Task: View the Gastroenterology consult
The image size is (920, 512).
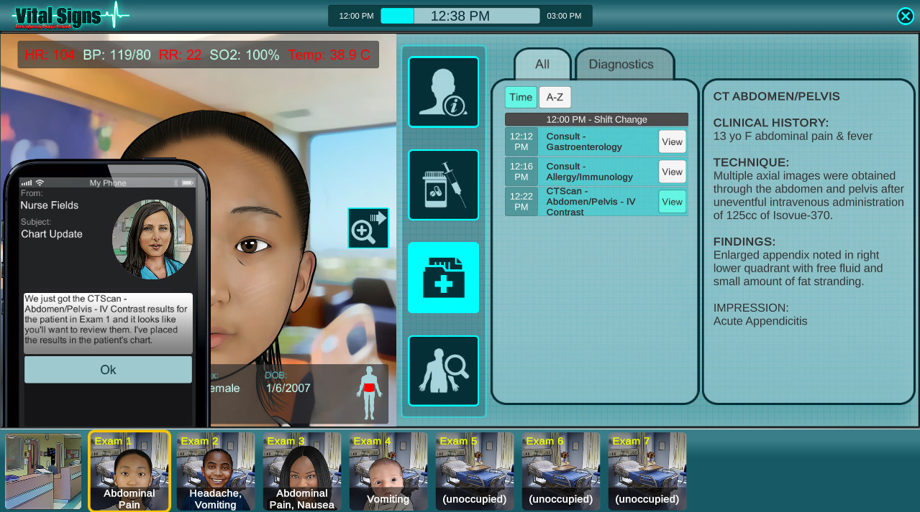Action: [671, 141]
